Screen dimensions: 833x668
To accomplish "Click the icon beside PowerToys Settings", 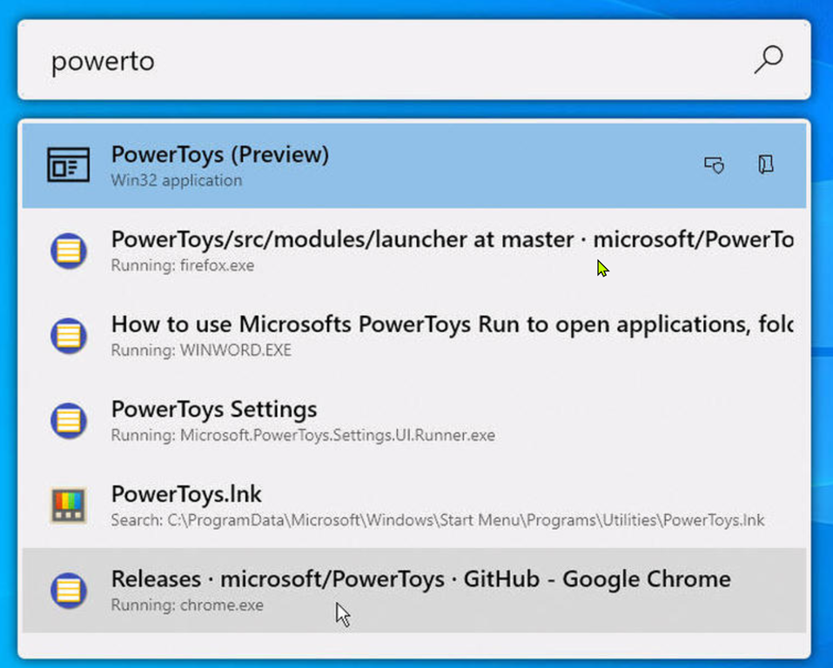I will [x=68, y=421].
